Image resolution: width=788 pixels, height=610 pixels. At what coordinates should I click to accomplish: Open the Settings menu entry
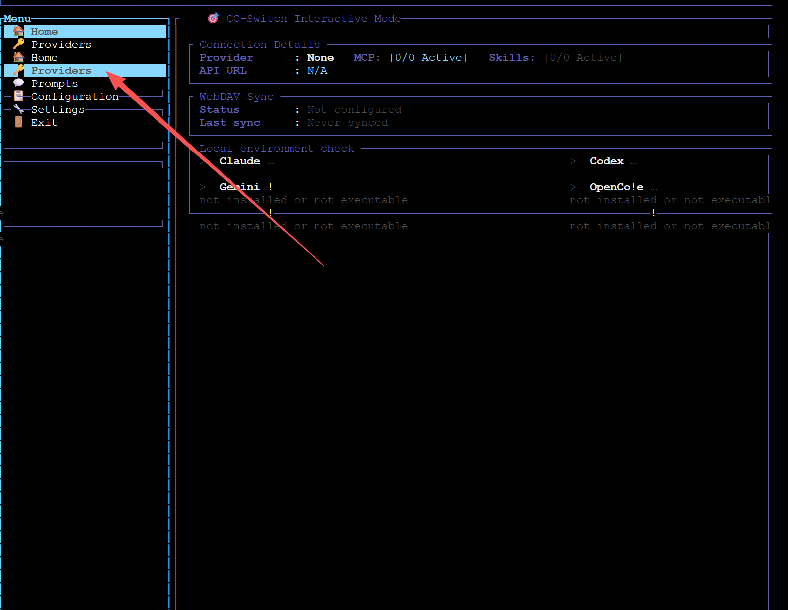click(x=58, y=109)
